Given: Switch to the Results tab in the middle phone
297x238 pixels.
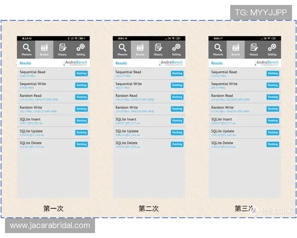Looking at the screenshot, I should [140, 49].
